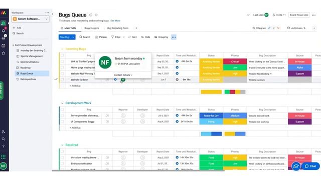Select all Development Work checkbox in header
This screenshot has width=321, height=180.
pos(62,109)
